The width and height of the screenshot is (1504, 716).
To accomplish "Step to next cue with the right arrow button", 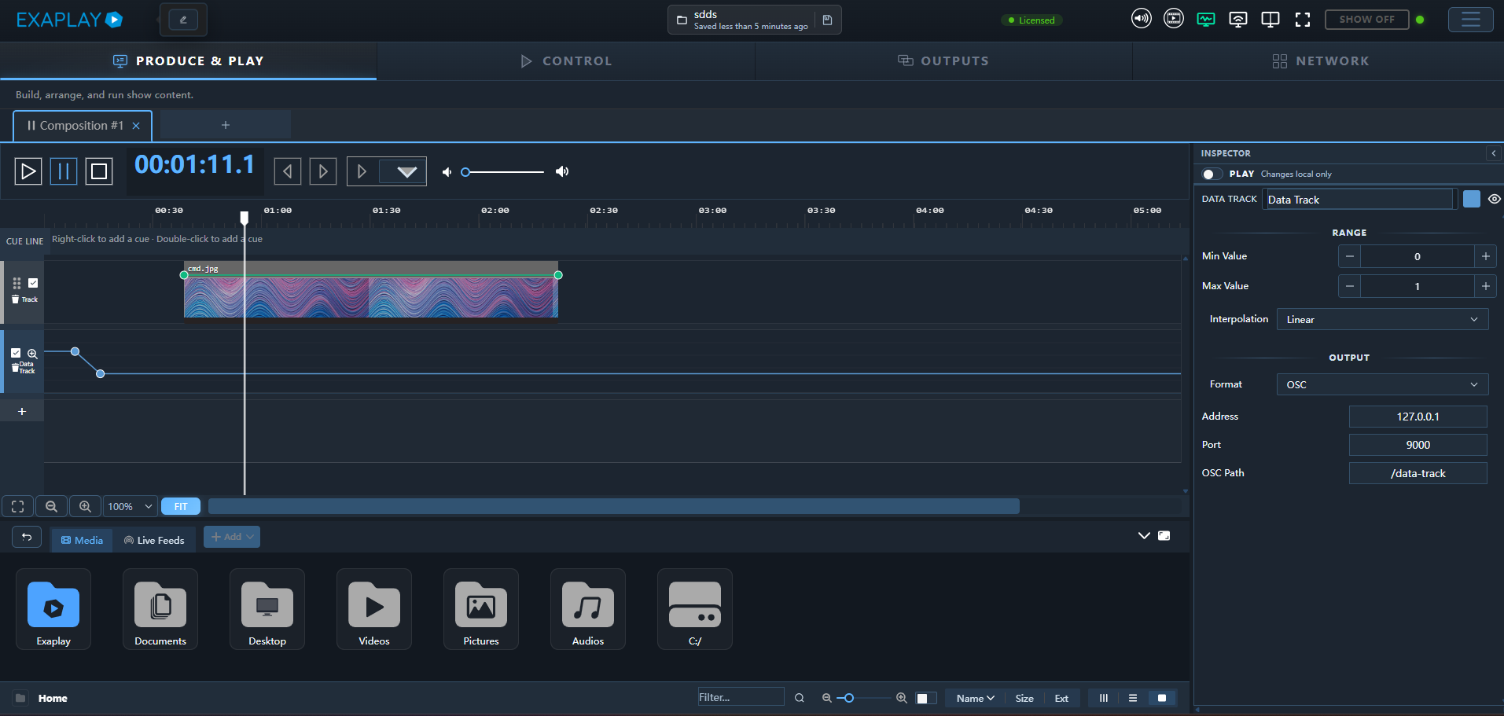I will 323,171.
